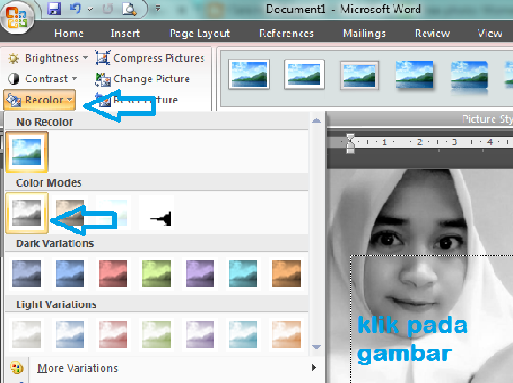
Task: Select the fifth picture style with reflection
Action: click(470, 77)
